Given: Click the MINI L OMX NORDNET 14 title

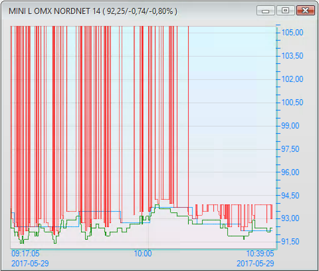Looking at the screenshot, I should 92,11.
